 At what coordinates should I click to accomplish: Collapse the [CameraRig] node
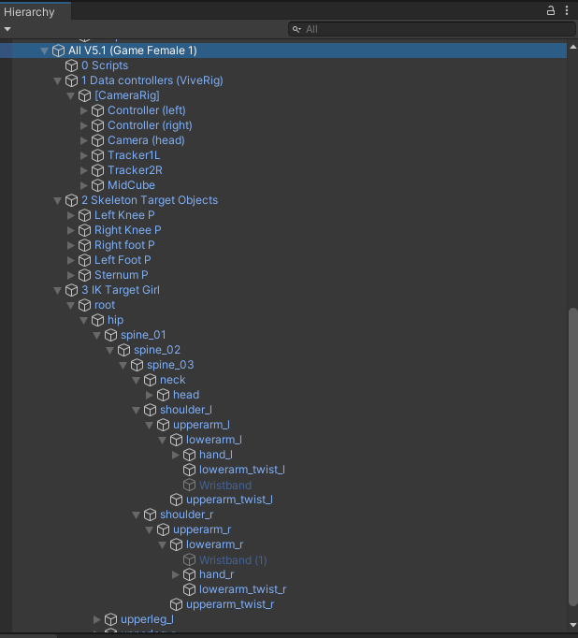(70, 96)
